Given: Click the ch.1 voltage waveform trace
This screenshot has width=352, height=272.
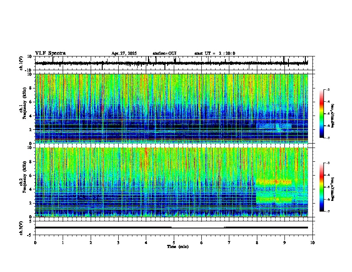Looking at the screenshot, I should pyautogui.click(x=171, y=63).
